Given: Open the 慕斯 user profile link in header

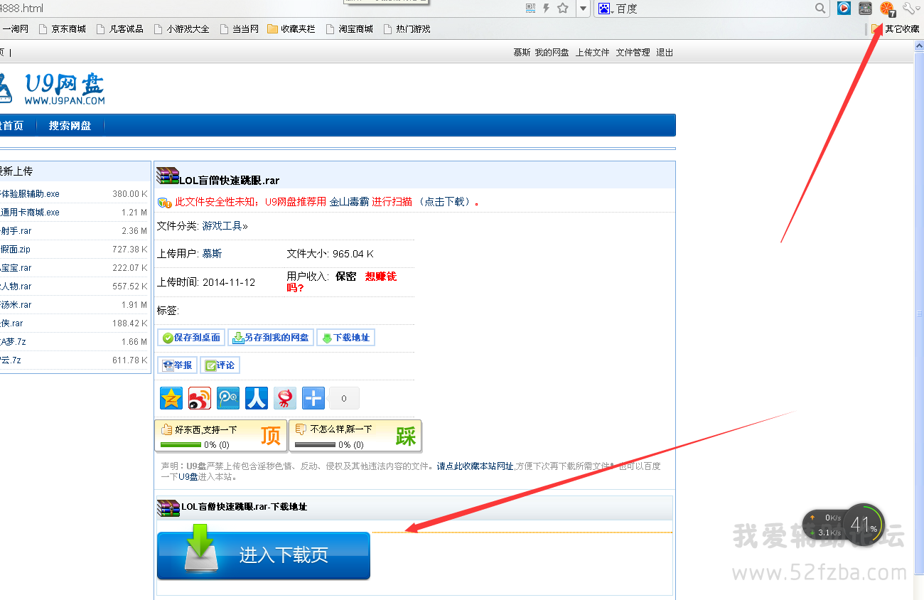Looking at the screenshot, I should click(x=522, y=53).
